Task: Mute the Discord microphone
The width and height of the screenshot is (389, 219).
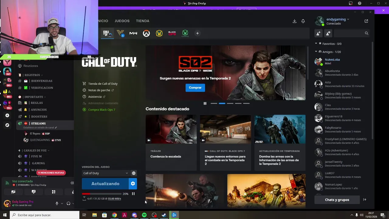Action: 57,203
